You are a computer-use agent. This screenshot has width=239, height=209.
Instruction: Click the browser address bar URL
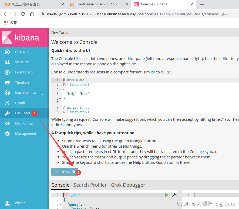[138, 14]
